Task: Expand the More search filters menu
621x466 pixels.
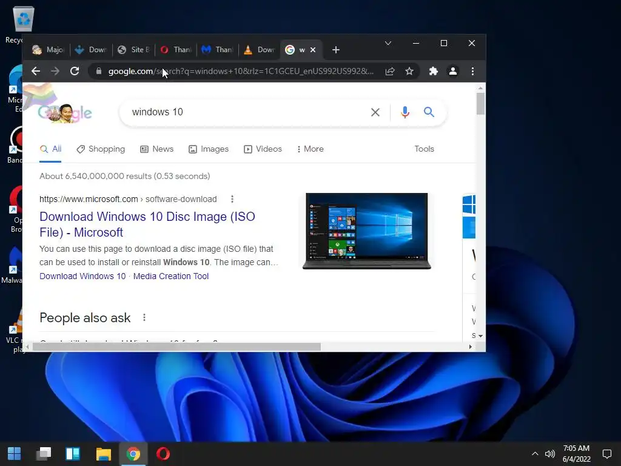Action: click(310, 149)
